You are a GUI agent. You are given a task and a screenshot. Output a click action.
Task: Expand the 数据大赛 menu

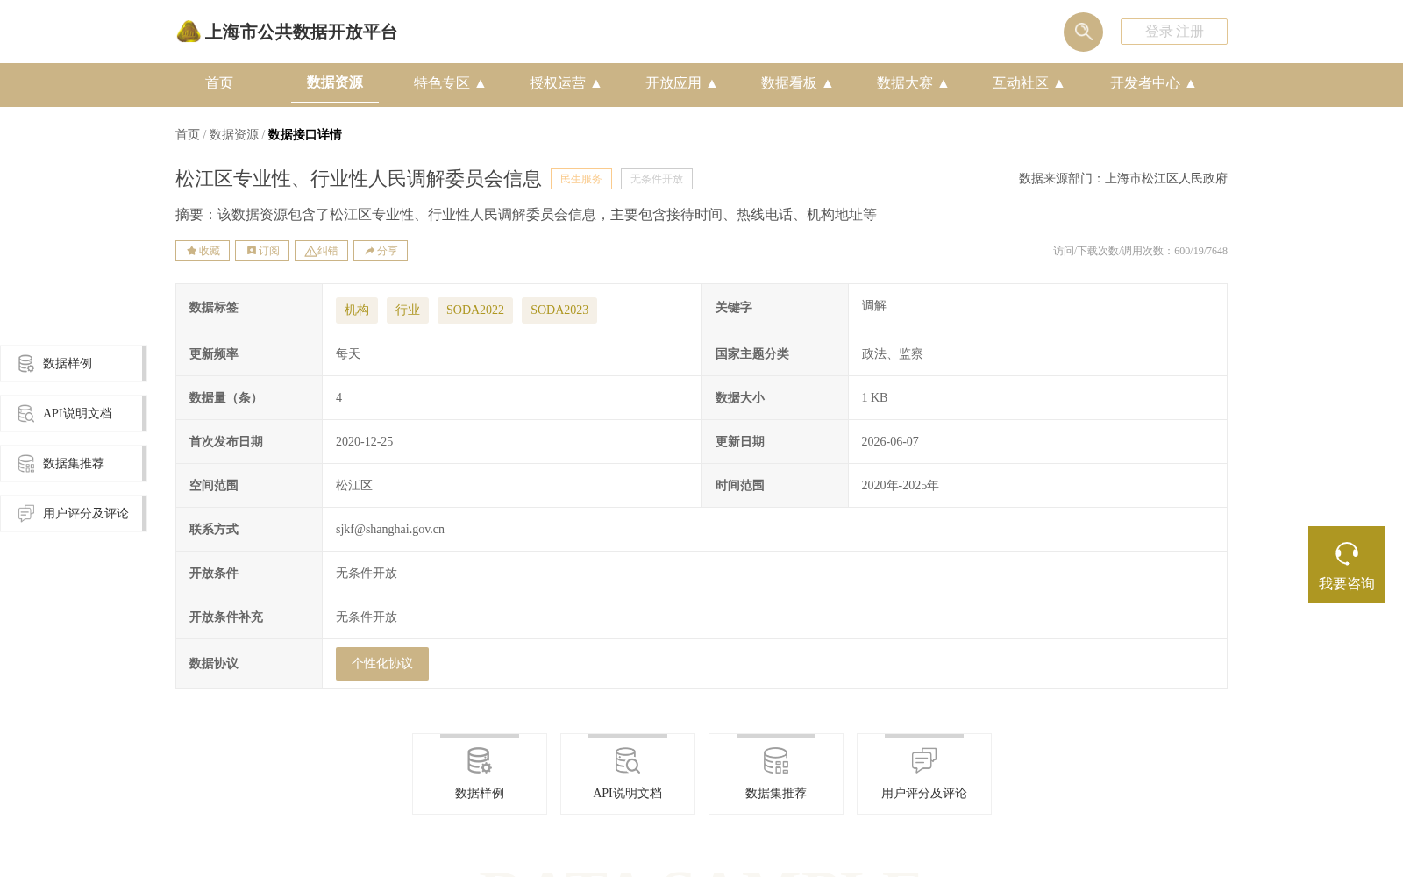[913, 83]
